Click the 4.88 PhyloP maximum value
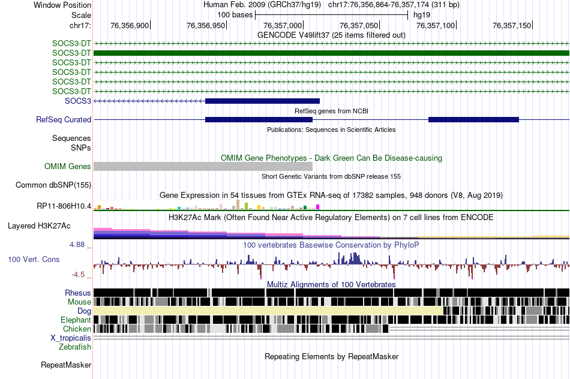 (x=77, y=245)
